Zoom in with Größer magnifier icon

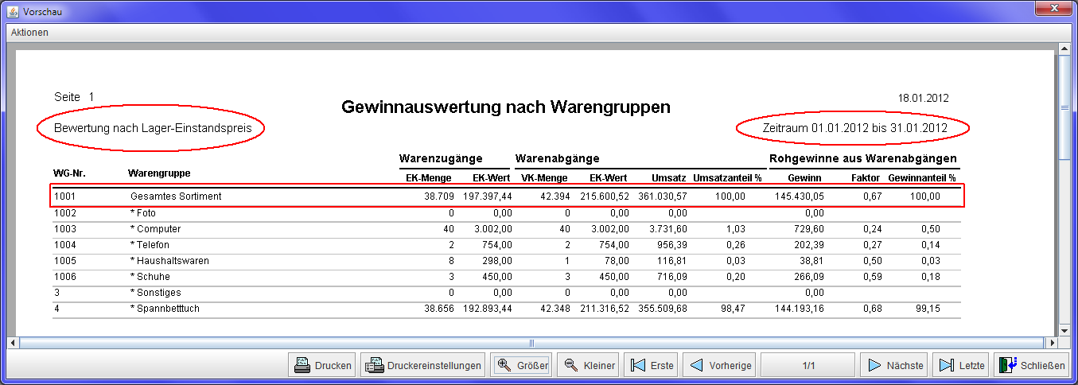[x=504, y=366]
